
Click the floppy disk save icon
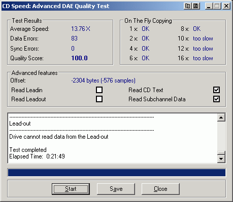pyautogui.click(x=196, y=6)
